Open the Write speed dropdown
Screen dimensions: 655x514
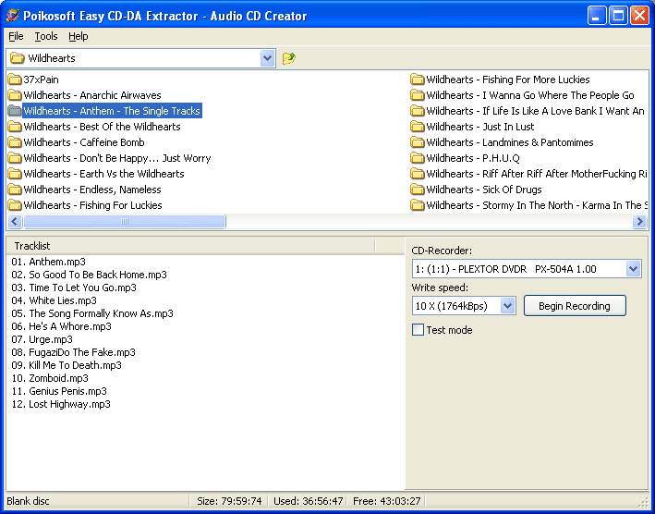[507, 306]
